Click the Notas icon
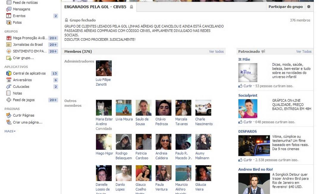This screenshot has width=323, height=194. pyautogui.click(x=9, y=93)
